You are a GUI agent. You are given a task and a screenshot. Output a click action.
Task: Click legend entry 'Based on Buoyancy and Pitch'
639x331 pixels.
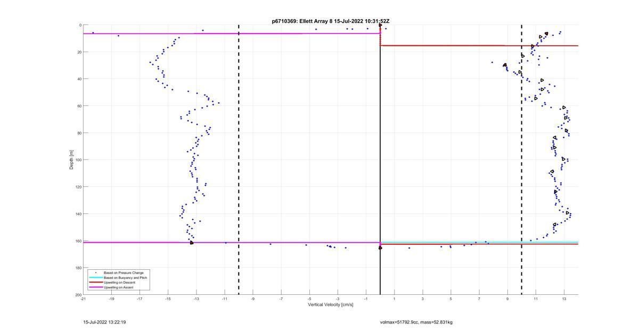click(126, 278)
